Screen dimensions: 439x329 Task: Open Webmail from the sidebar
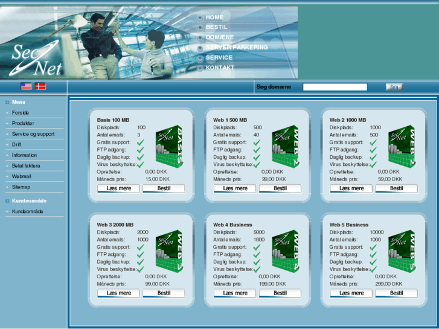point(22,176)
